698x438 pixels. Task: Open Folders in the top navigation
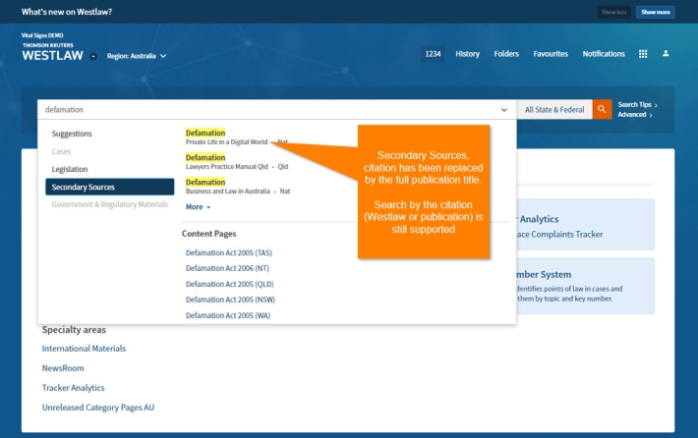(506, 54)
